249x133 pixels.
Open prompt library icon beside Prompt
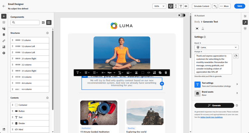(x=236, y=56)
